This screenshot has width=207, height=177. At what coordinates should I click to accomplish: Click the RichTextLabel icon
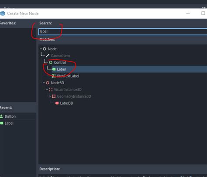[x=54, y=76]
